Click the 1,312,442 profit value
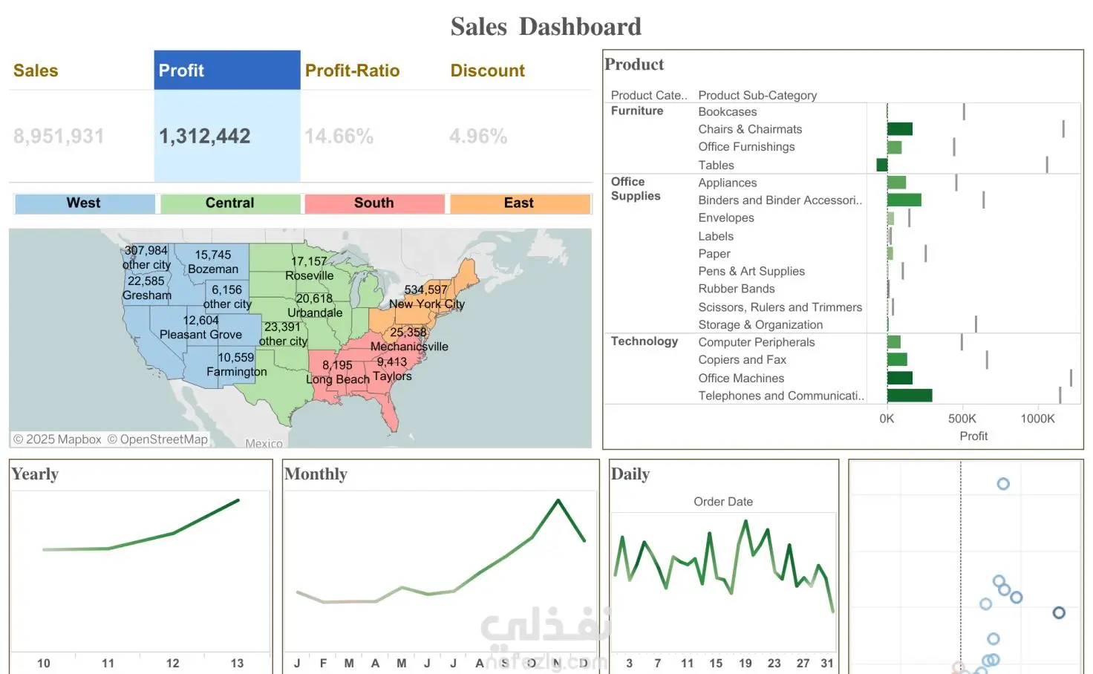Image resolution: width=1093 pixels, height=674 pixels. (x=205, y=136)
